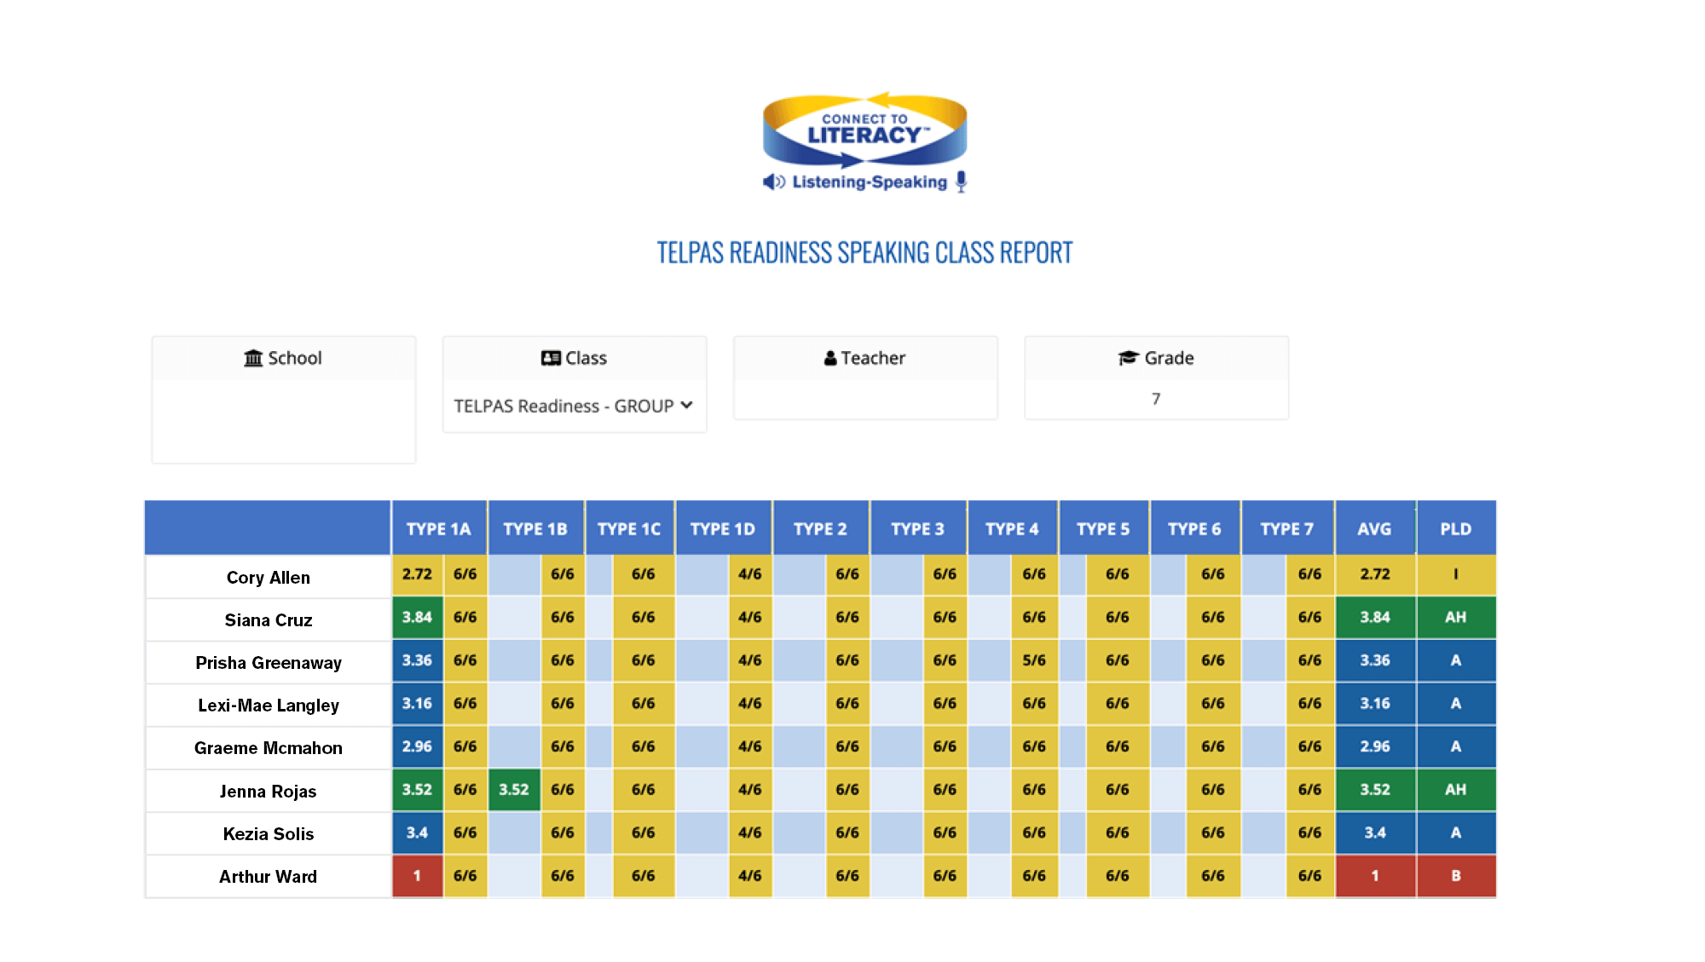Viewport: 1705px width, 962px height.
Task: Click Cory Allen's yellow 2.72 Type 1A score
Action: coord(417,574)
